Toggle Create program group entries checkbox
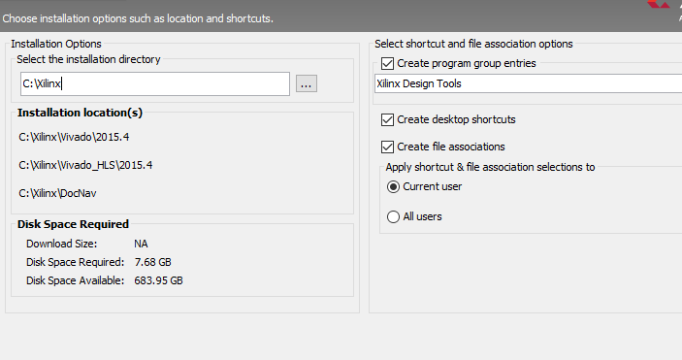Screen dimensions: 682x360 [x=387, y=63]
